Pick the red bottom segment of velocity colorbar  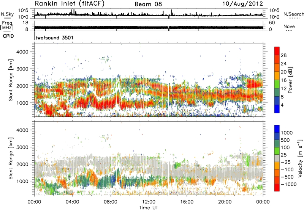click(x=277, y=187)
